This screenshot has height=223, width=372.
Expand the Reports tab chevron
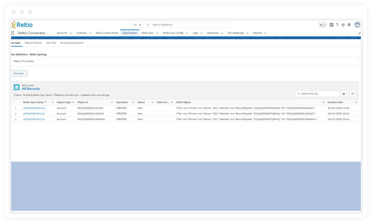coord(265,33)
